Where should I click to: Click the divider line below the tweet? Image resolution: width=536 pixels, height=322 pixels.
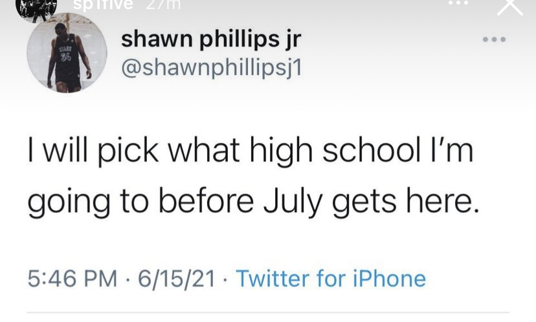pos(268,313)
